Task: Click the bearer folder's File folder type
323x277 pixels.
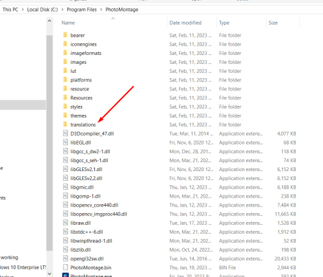Action: (x=230, y=36)
